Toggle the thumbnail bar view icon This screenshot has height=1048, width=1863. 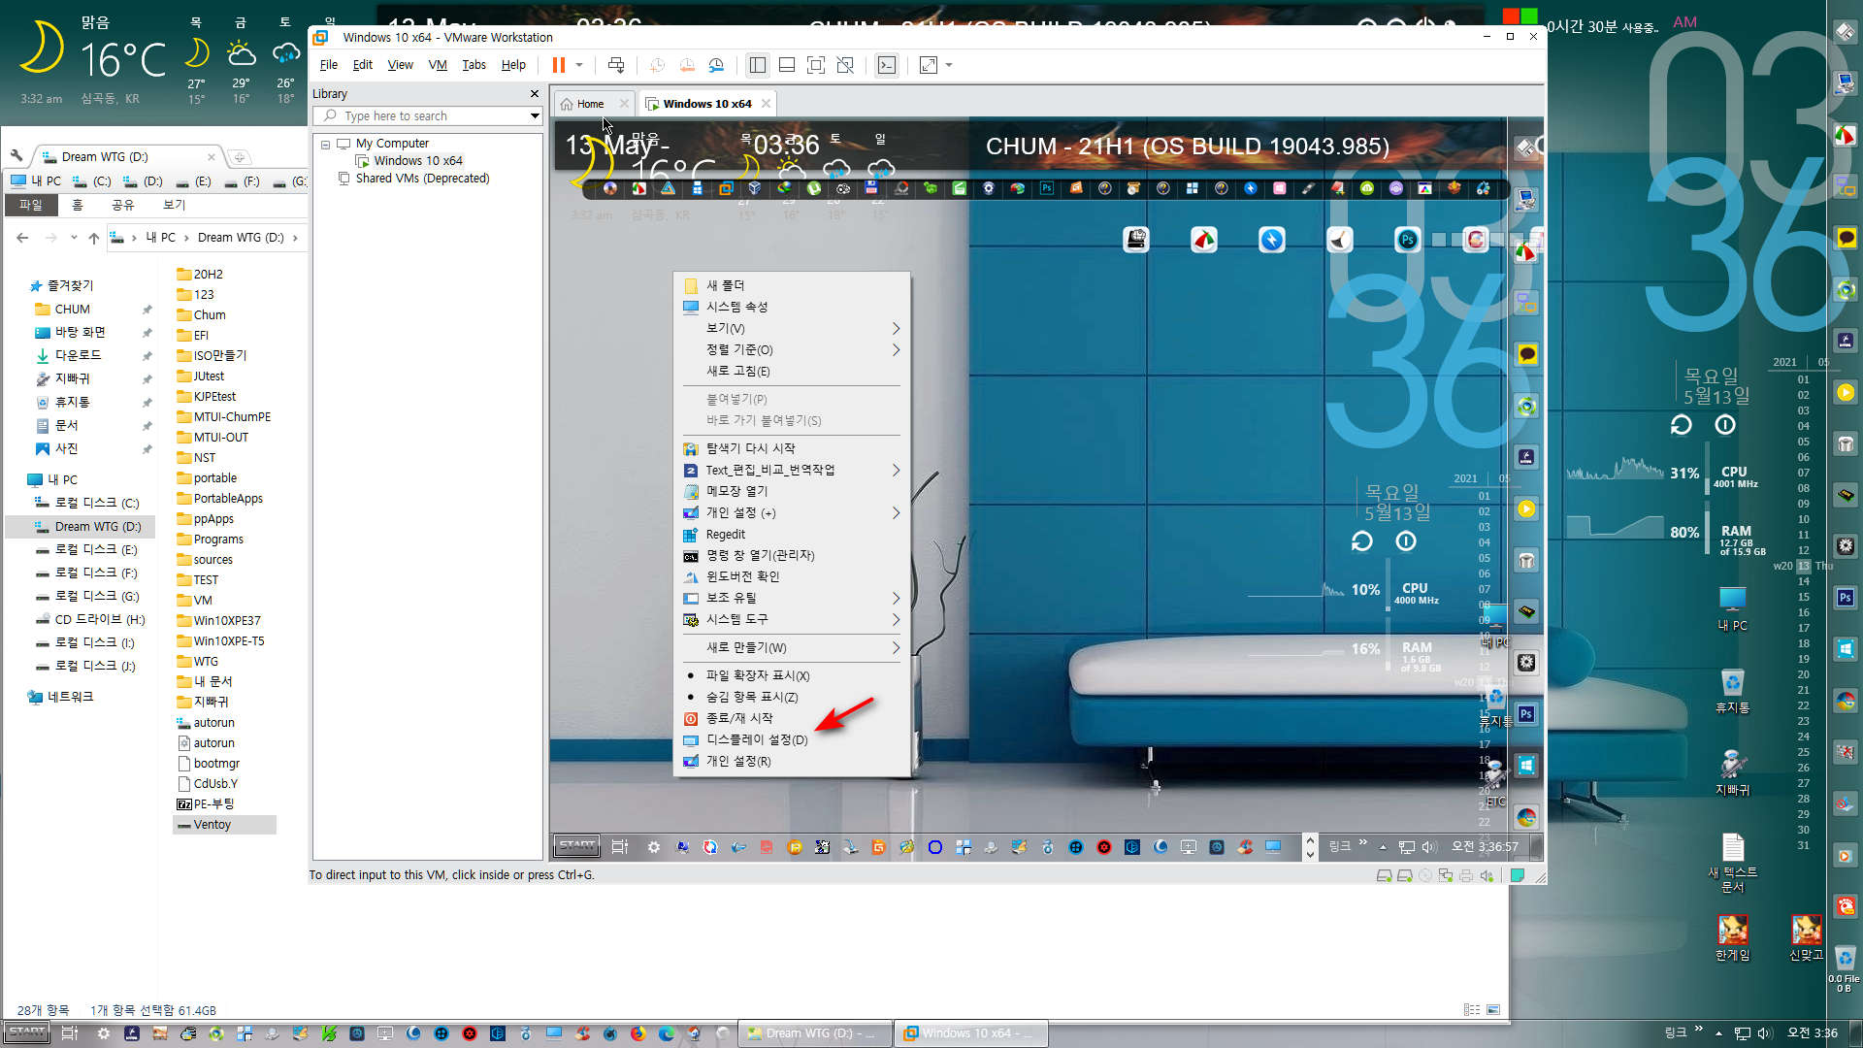point(787,65)
